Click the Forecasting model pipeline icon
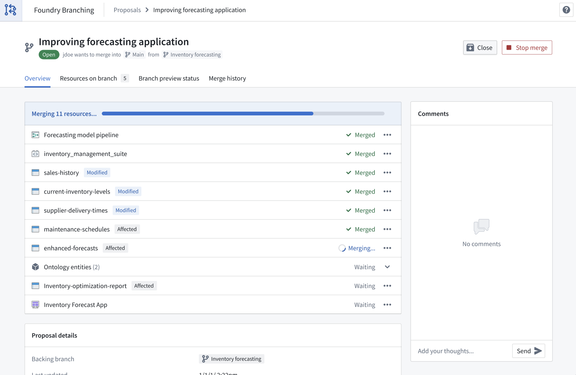This screenshot has width=576, height=375. pyautogui.click(x=35, y=134)
